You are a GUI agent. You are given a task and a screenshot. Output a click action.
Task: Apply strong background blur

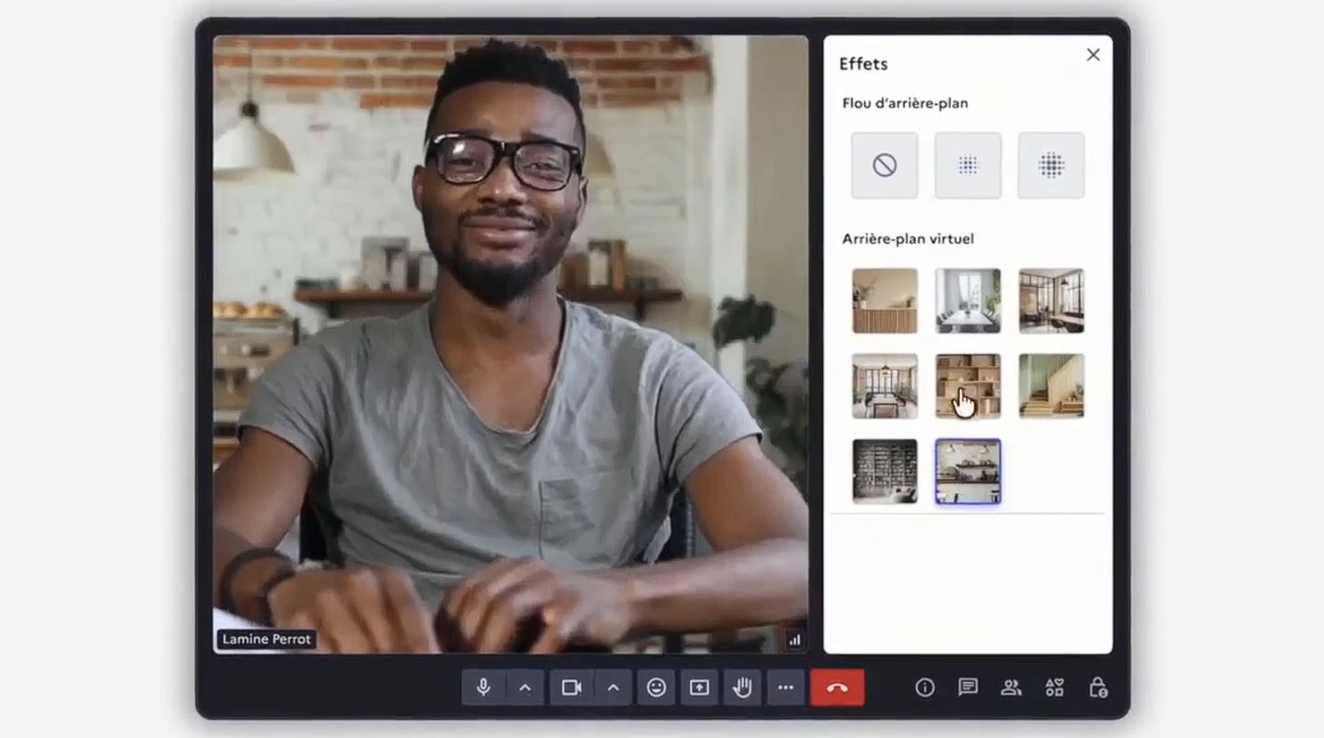tap(1051, 166)
